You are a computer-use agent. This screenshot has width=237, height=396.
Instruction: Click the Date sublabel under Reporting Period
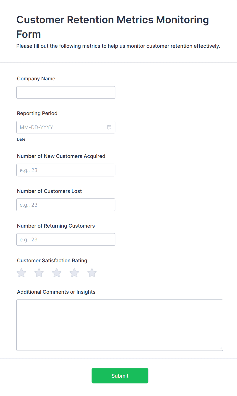point(21,139)
